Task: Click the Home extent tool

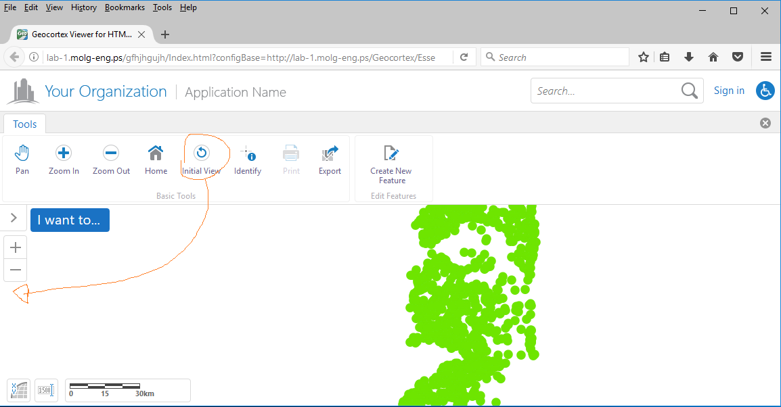Action: pyautogui.click(x=156, y=160)
